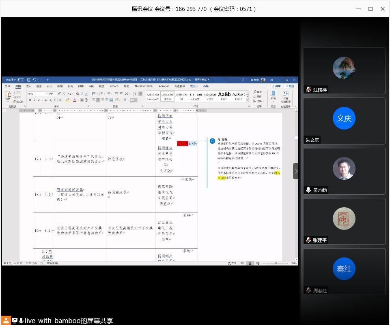Click the Paste clipboard icon
Viewport: 390px width, 325px height.
click(8, 96)
